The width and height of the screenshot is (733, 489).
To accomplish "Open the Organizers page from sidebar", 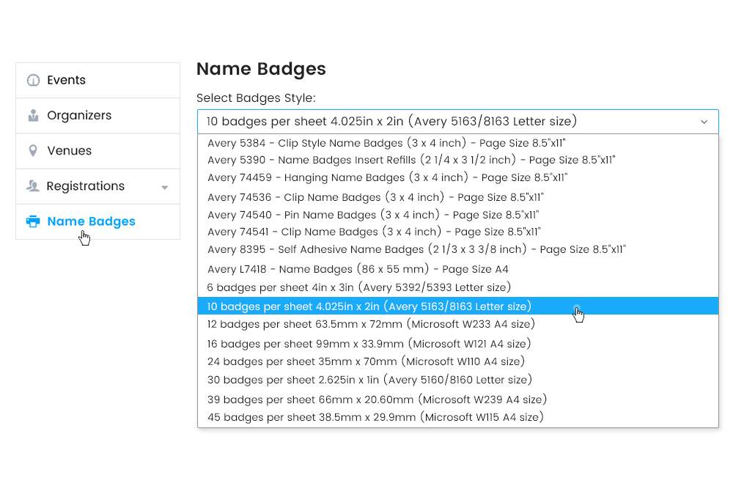I will [x=79, y=115].
